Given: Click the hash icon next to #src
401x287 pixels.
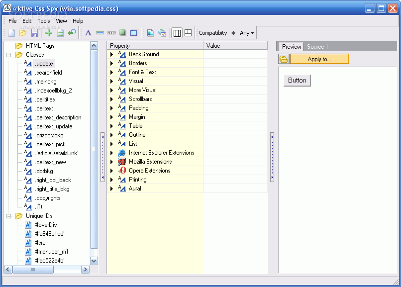Looking at the screenshot, I should pos(28,243).
